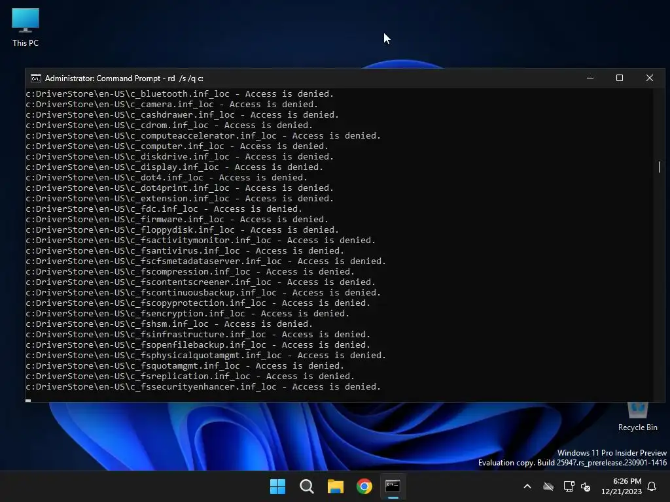Image resolution: width=670 pixels, height=502 pixels.
Task: Open Google Chrome from taskbar
Action: pyautogui.click(x=364, y=486)
